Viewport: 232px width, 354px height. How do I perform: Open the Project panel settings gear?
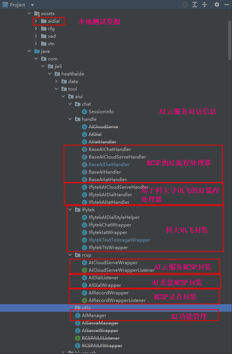coord(217,5)
